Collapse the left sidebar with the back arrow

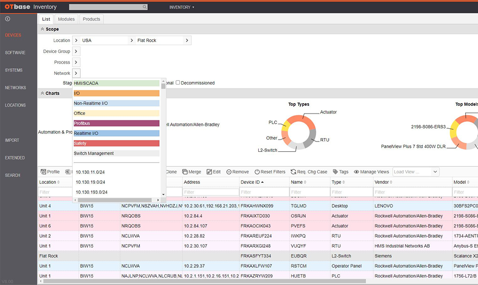7,19
